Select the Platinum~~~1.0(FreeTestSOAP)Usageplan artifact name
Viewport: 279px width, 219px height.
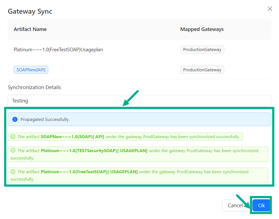pyautogui.click(x=58, y=50)
